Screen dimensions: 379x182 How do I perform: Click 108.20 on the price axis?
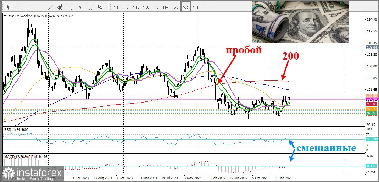[372, 54]
